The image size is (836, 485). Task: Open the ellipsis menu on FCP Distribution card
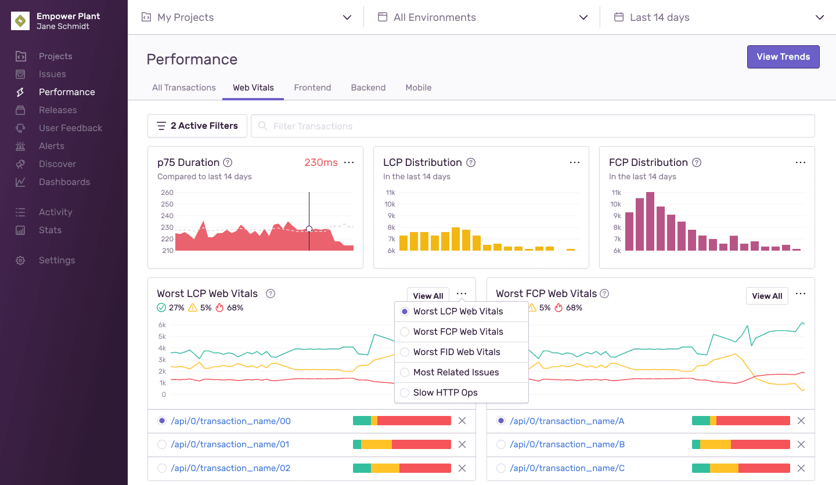pyautogui.click(x=801, y=162)
